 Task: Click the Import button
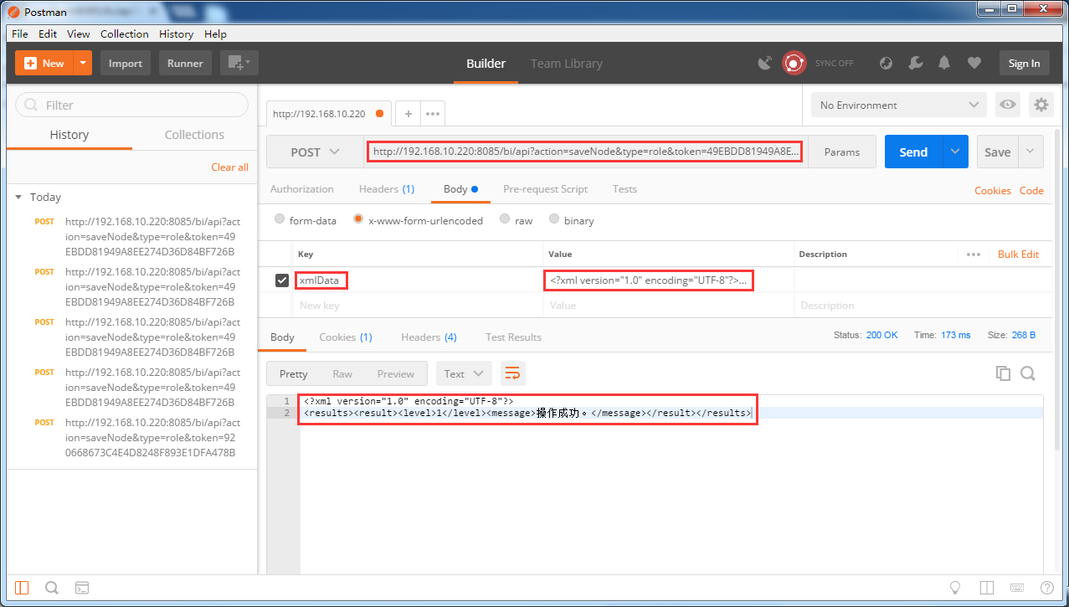[126, 63]
